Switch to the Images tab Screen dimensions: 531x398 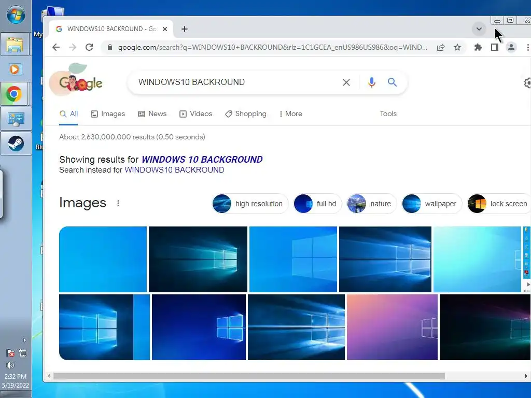point(108,113)
